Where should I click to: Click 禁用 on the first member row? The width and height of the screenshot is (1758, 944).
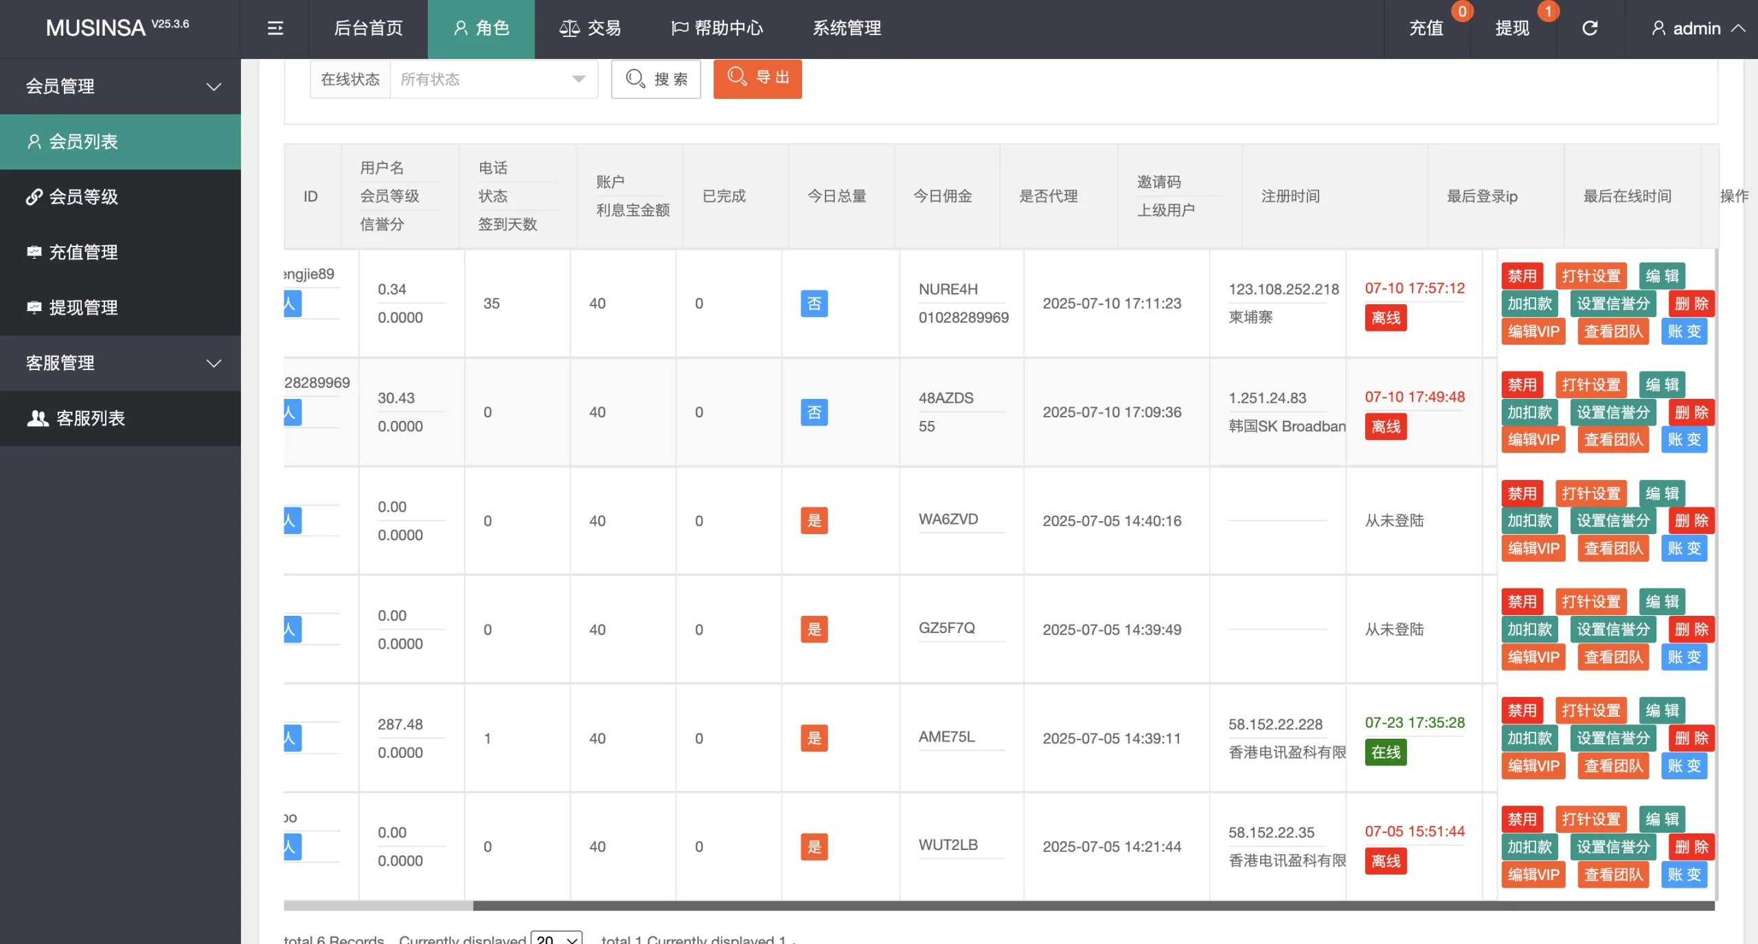tap(1522, 275)
